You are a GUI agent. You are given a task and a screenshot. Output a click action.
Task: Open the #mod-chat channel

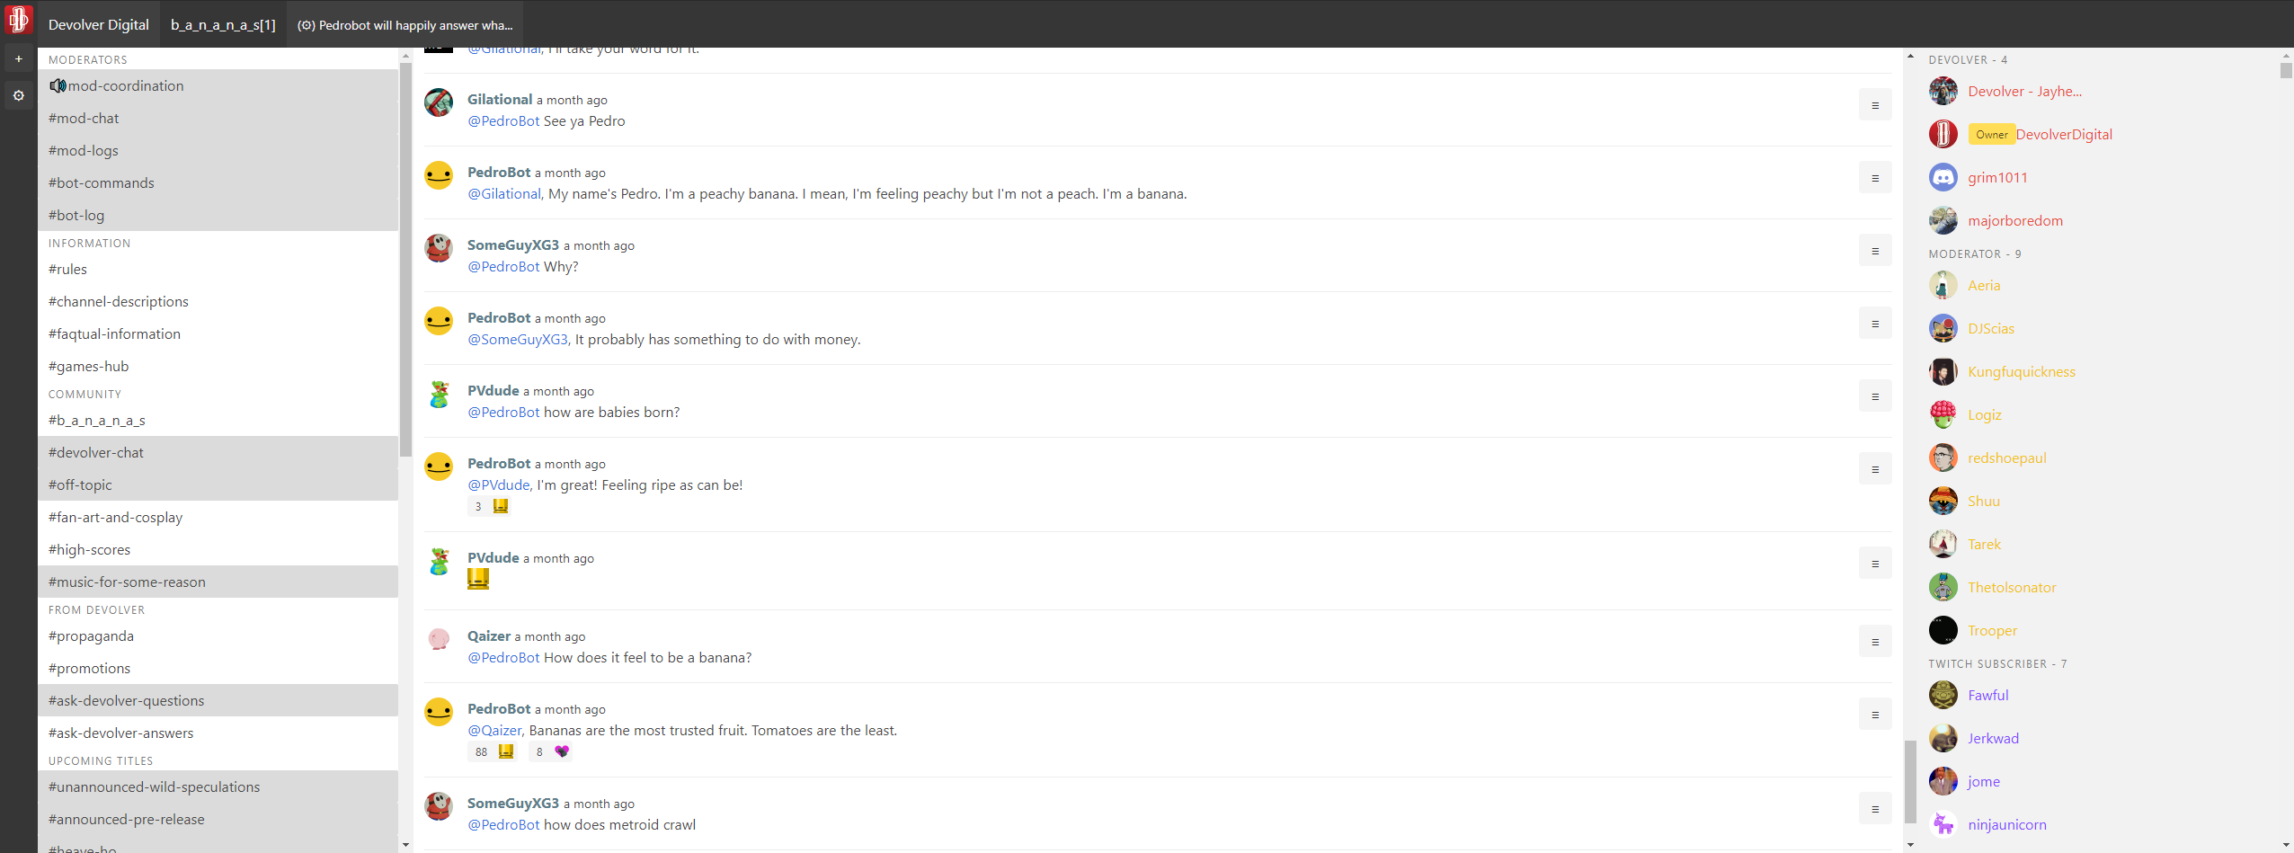point(218,118)
